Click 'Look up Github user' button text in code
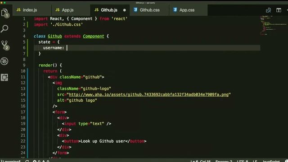 coord(103,141)
